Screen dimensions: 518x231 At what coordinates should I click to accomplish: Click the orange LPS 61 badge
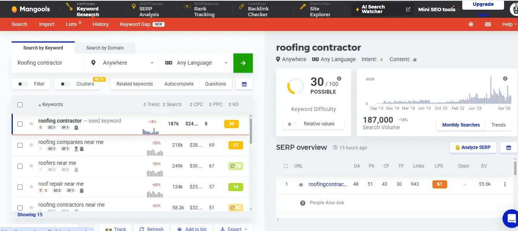440,184
